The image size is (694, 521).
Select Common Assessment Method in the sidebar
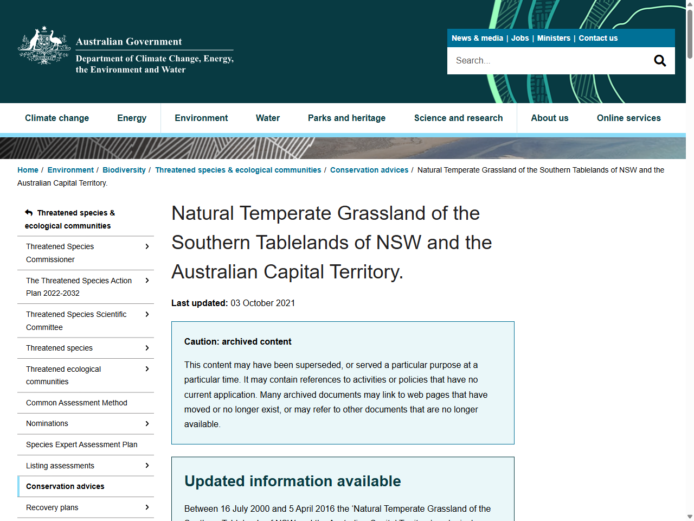tap(76, 403)
